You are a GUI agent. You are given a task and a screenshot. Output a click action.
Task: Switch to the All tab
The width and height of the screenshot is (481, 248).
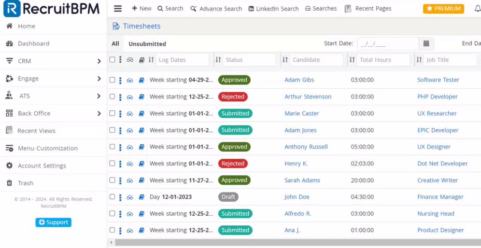click(x=115, y=44)
